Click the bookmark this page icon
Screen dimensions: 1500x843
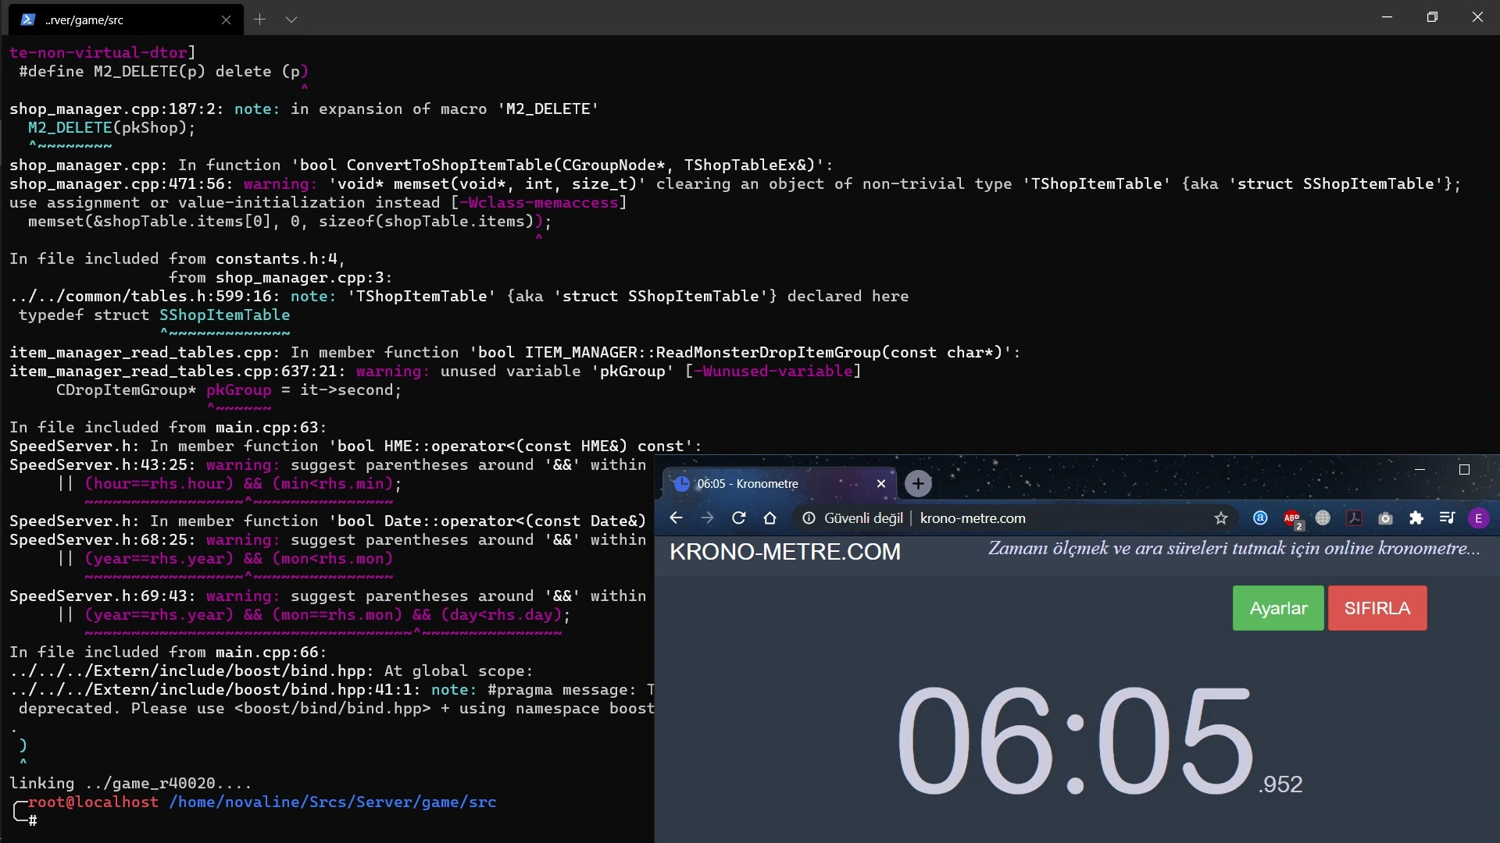pos(1220,518)
